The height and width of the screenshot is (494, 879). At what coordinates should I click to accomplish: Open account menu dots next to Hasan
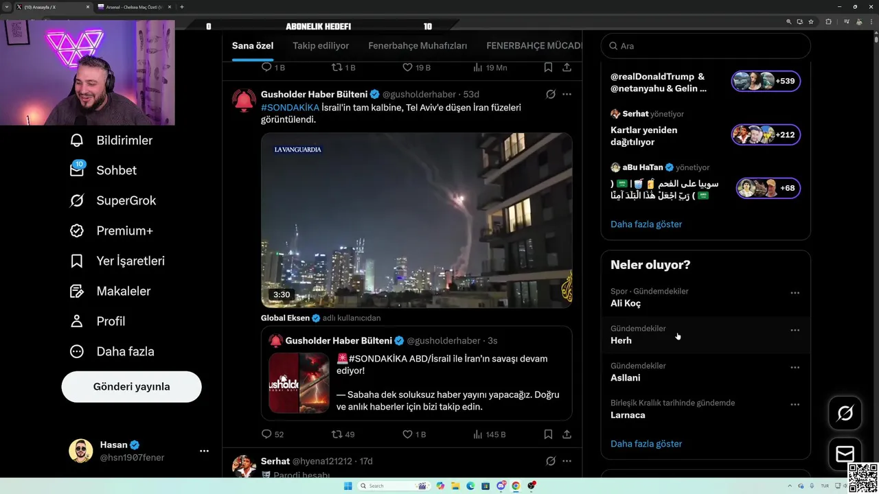click(204, 451)
